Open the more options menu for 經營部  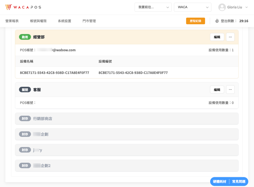pyautogui.click(x=230, y=37)
